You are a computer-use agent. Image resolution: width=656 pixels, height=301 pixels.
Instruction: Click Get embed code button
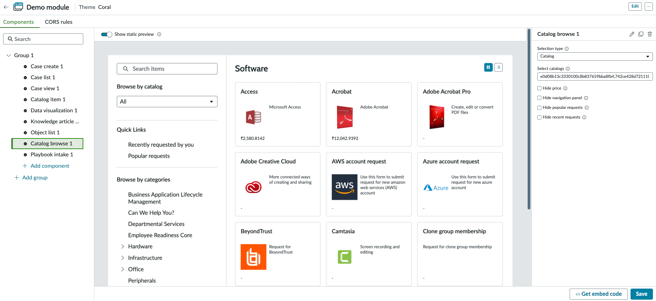click(599, 294)
